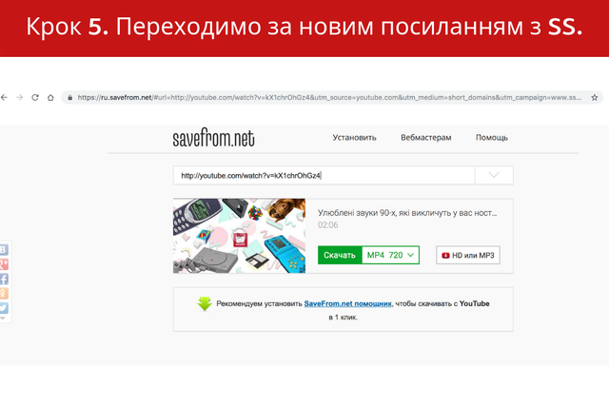The width and height of the screenshot is (609, 406).
Task: Share via Twitter sidebar icon
Action: (4, 308)
